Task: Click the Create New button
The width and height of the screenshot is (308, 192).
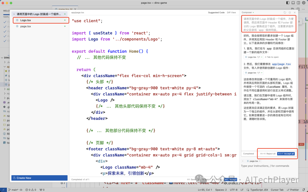Action: pyautogui.click(x=39, y=178)
